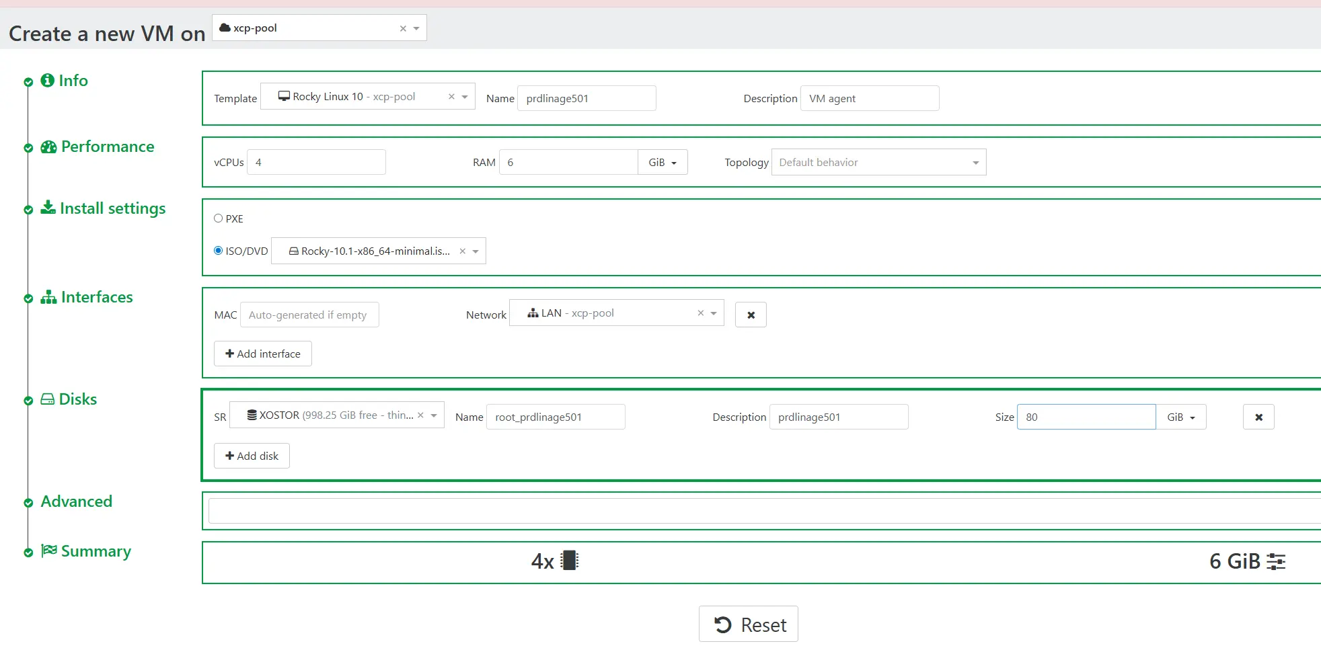Jump to the Install settings section
Image resolution: width=1321 pixels, height=650 pixels.
112,208
